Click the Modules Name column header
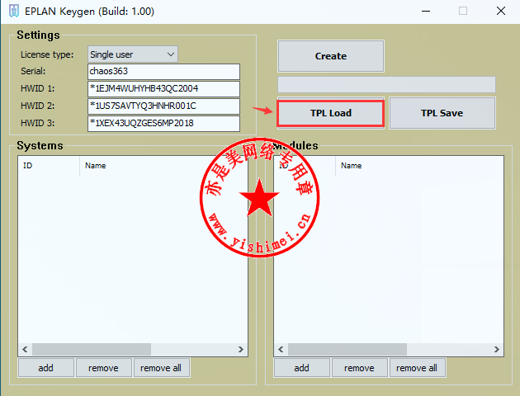520x396 pixels. tap(419, 166)
